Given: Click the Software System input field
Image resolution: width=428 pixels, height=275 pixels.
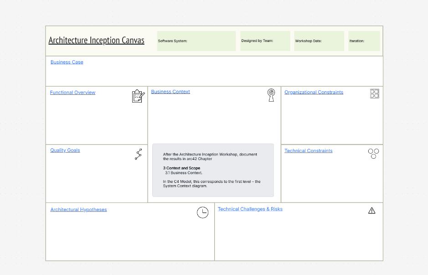Looking at the screenshot, I should pyautogui.click(x=196, y=41).
